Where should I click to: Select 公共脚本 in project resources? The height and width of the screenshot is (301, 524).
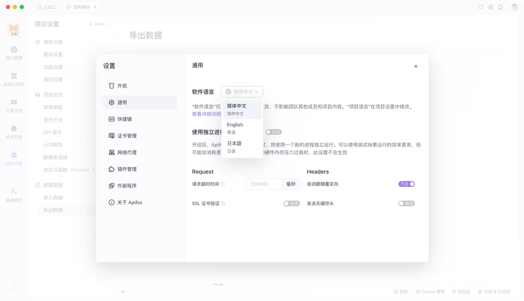53,145
